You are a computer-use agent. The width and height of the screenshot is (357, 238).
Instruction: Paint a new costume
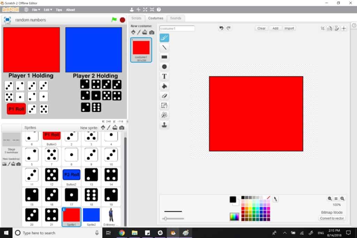139,32
